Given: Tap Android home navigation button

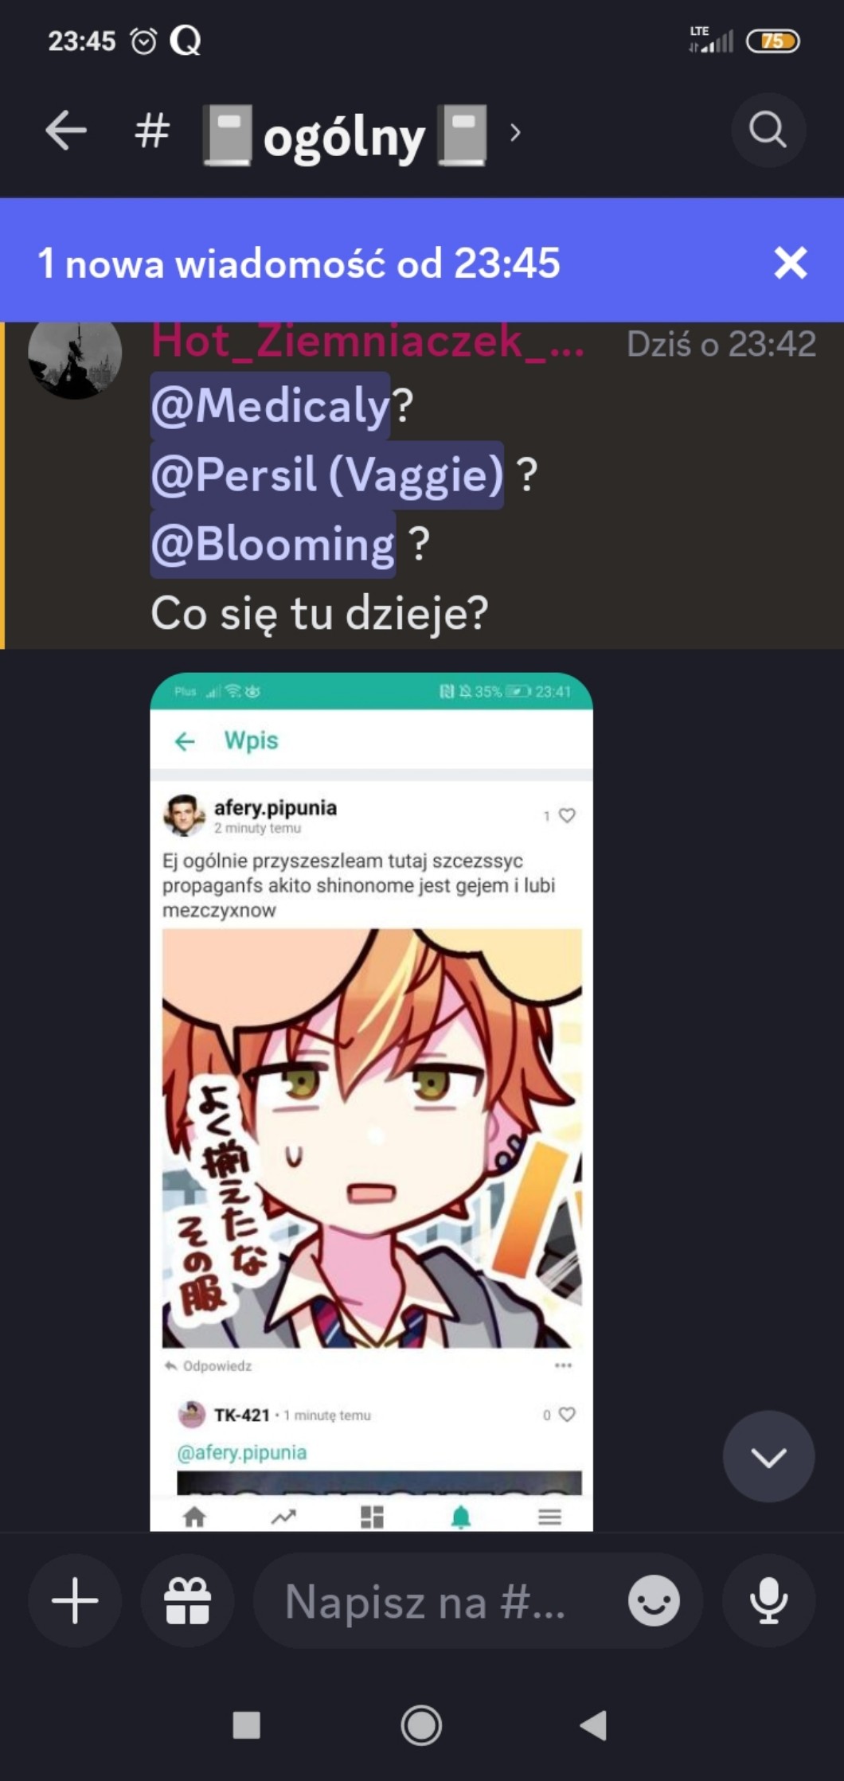Looking at the screenshot, I should (421, 1726).
